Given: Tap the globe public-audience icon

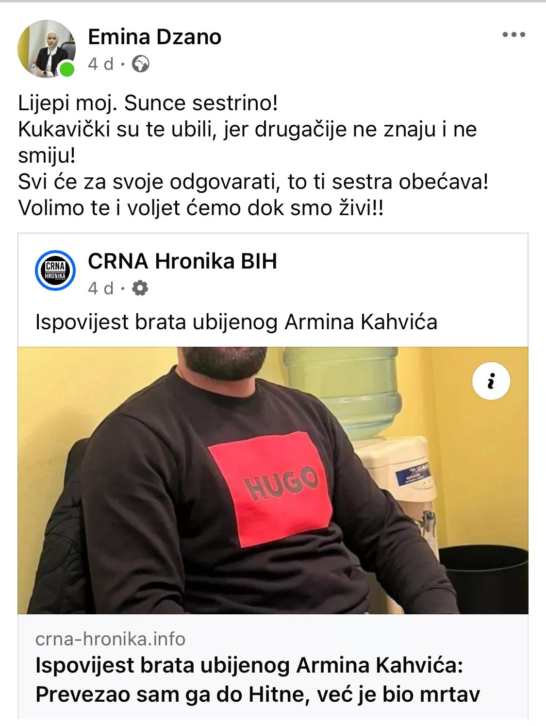Looking at the screenshot, I should point(141,64).
